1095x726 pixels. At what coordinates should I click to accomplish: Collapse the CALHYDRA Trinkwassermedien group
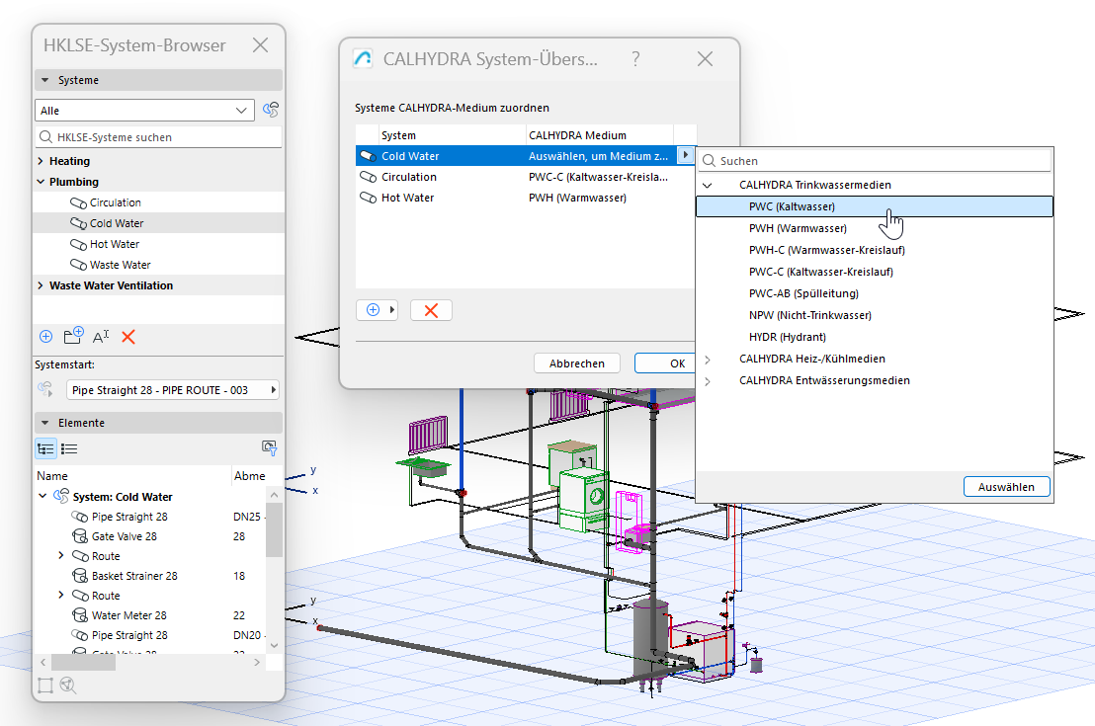[707, 185]
